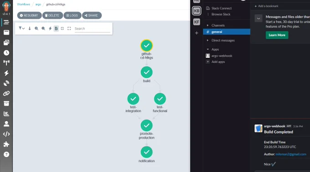Open Workflow Event Bindings link icon

(6, 93)
